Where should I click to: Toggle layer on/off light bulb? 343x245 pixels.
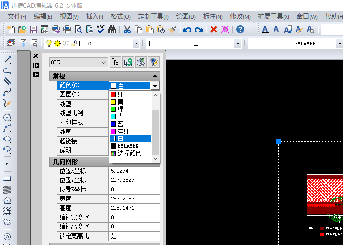click(x=49, y=43)
